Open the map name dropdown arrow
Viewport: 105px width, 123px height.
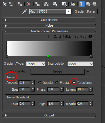69,12
